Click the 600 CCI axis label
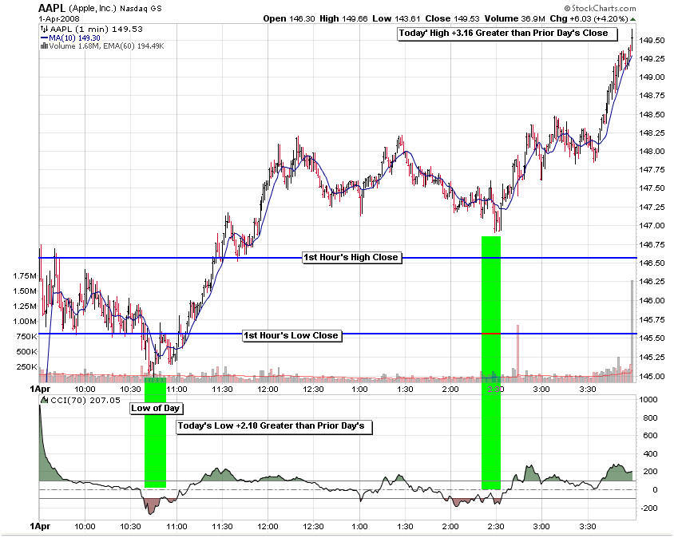The height and width of the screenshot is (538, 674). tap(650, 436)
